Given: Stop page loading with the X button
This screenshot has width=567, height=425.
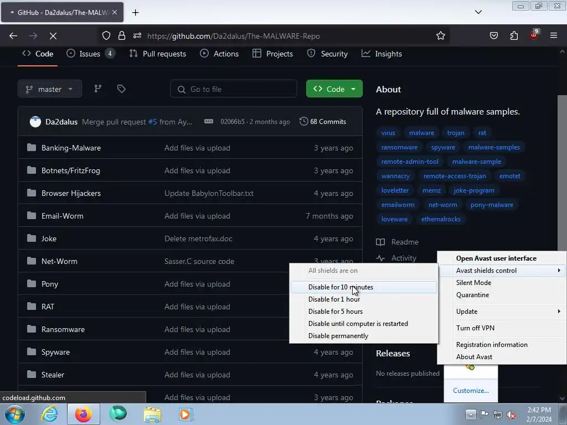Looking at the screenshot, I should [x=53, y=36].
